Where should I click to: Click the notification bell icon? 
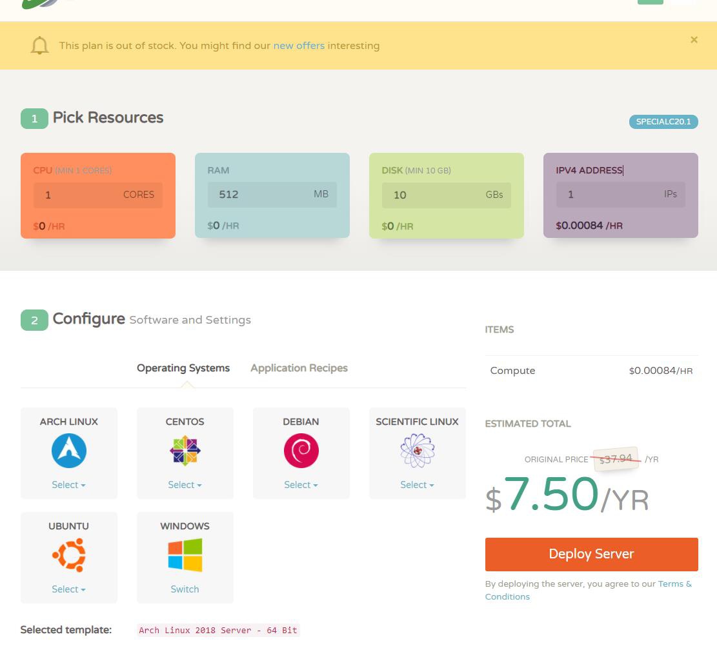40,46
